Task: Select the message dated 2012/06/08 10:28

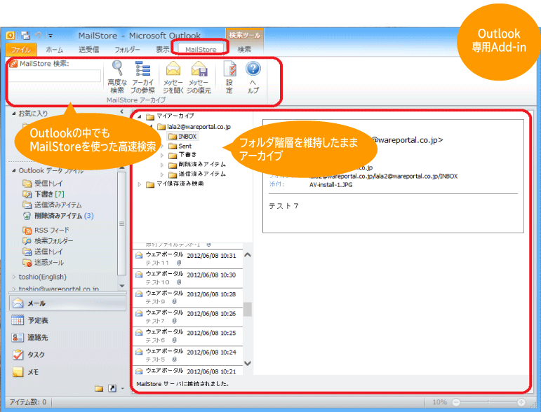Action: (x=188, y=298)
